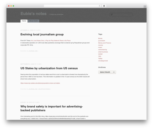Click the October 21, 2020 post date

[27, 30]
